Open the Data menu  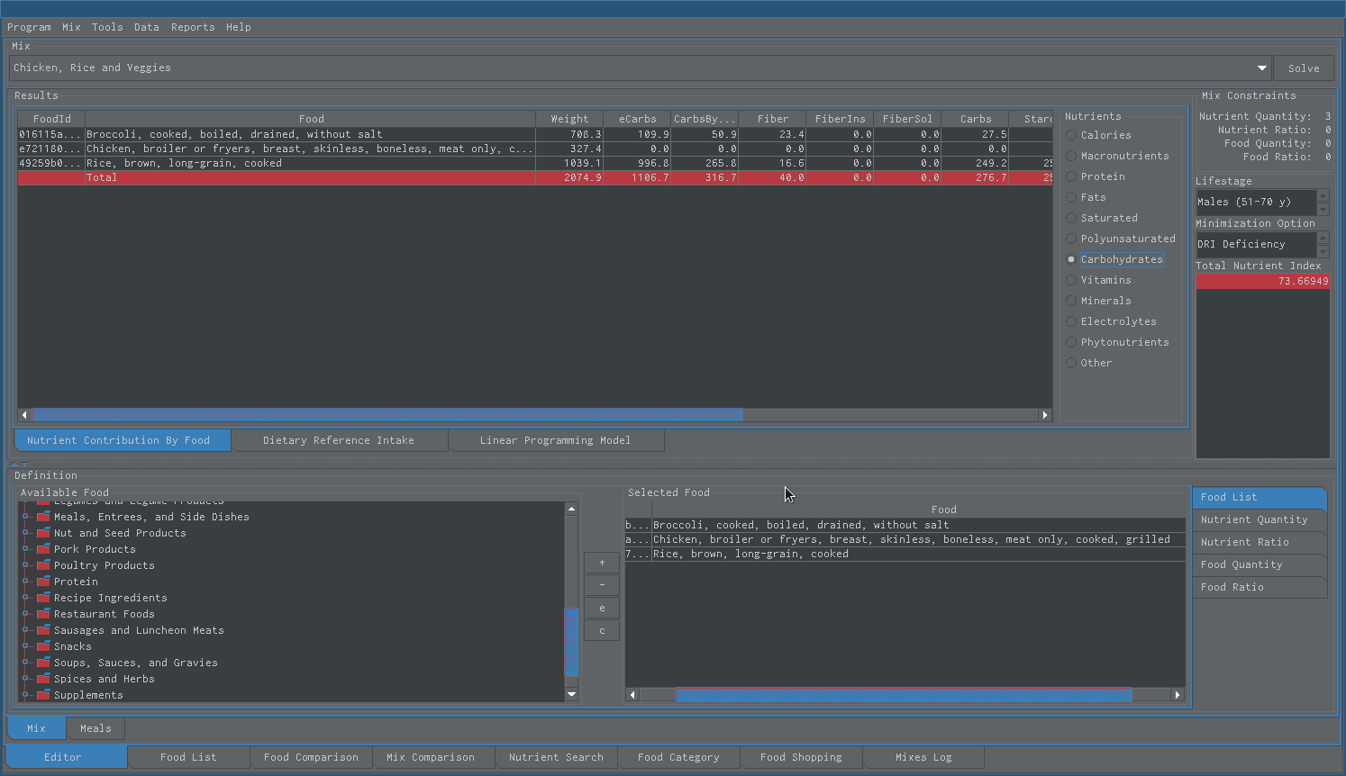click(147, 27)
